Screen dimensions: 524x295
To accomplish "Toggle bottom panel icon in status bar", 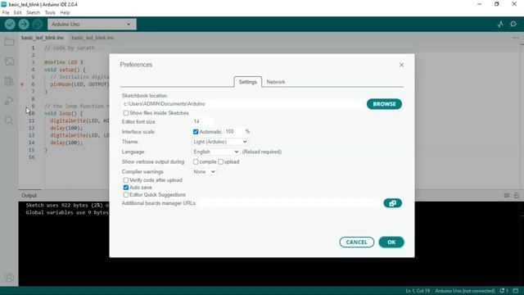I will tap(516, 291).
